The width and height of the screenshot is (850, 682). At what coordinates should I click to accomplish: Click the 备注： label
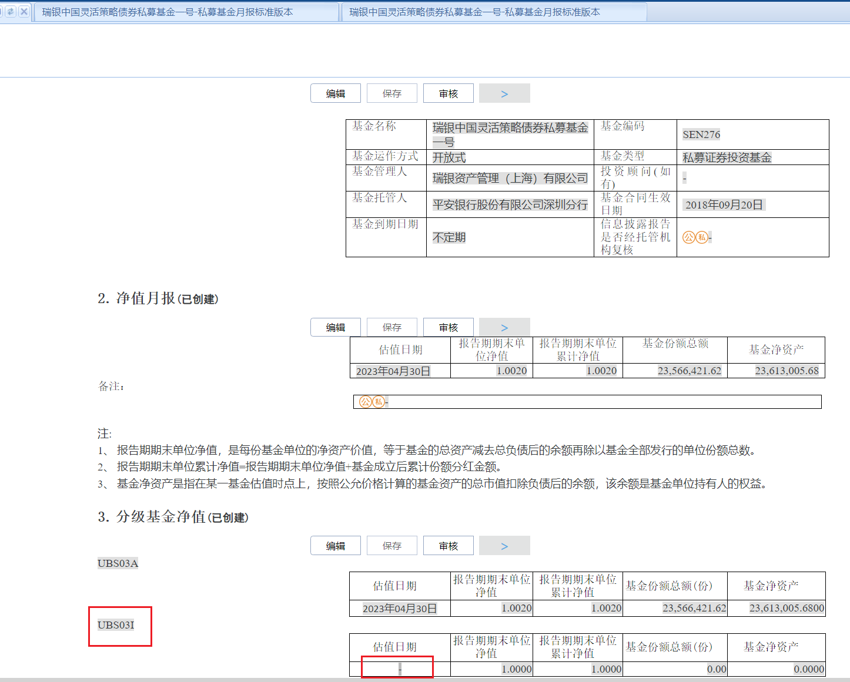coord(111,387)
